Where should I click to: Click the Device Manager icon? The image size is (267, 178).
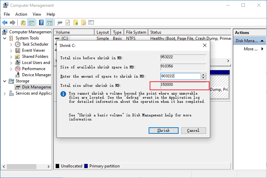click(x=18, y=75)
